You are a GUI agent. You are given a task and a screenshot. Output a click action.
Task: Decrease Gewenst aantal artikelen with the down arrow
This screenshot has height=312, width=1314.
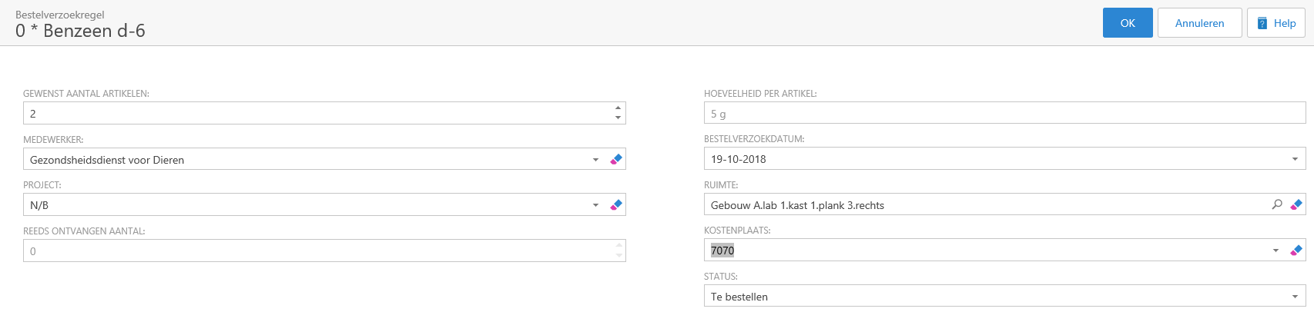point(618,118)
